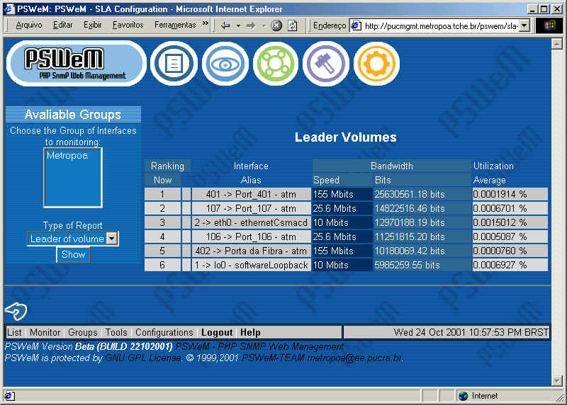The image size is (567, 405).
Task: Click the Help link in the bottom bar
Action: point(250,333)
